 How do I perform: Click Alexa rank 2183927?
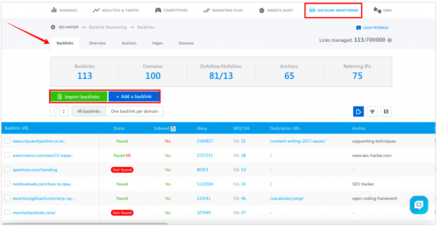pyautogui.click(x=205, y=141)
